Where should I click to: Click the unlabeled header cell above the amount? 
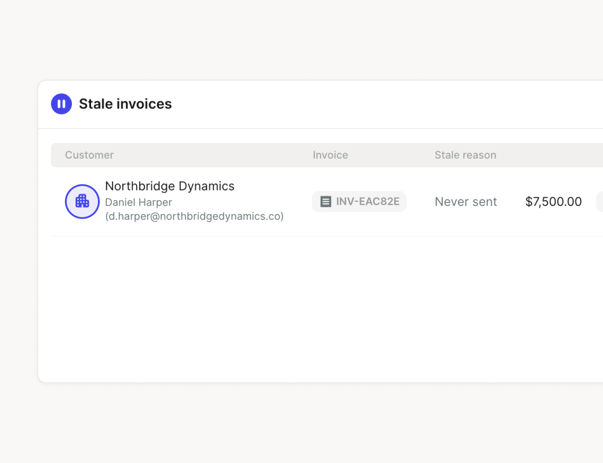[553, 155]
